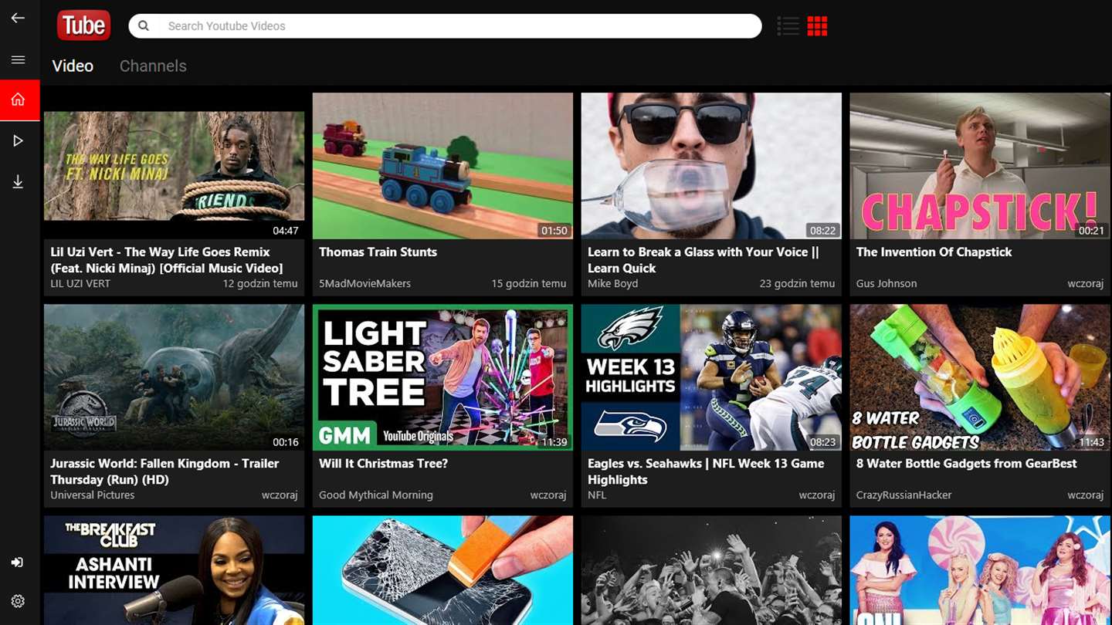Open Jurassic World trailer thumbnail
This screenshot has width=1112, height=625.
(x=174, y=377)
